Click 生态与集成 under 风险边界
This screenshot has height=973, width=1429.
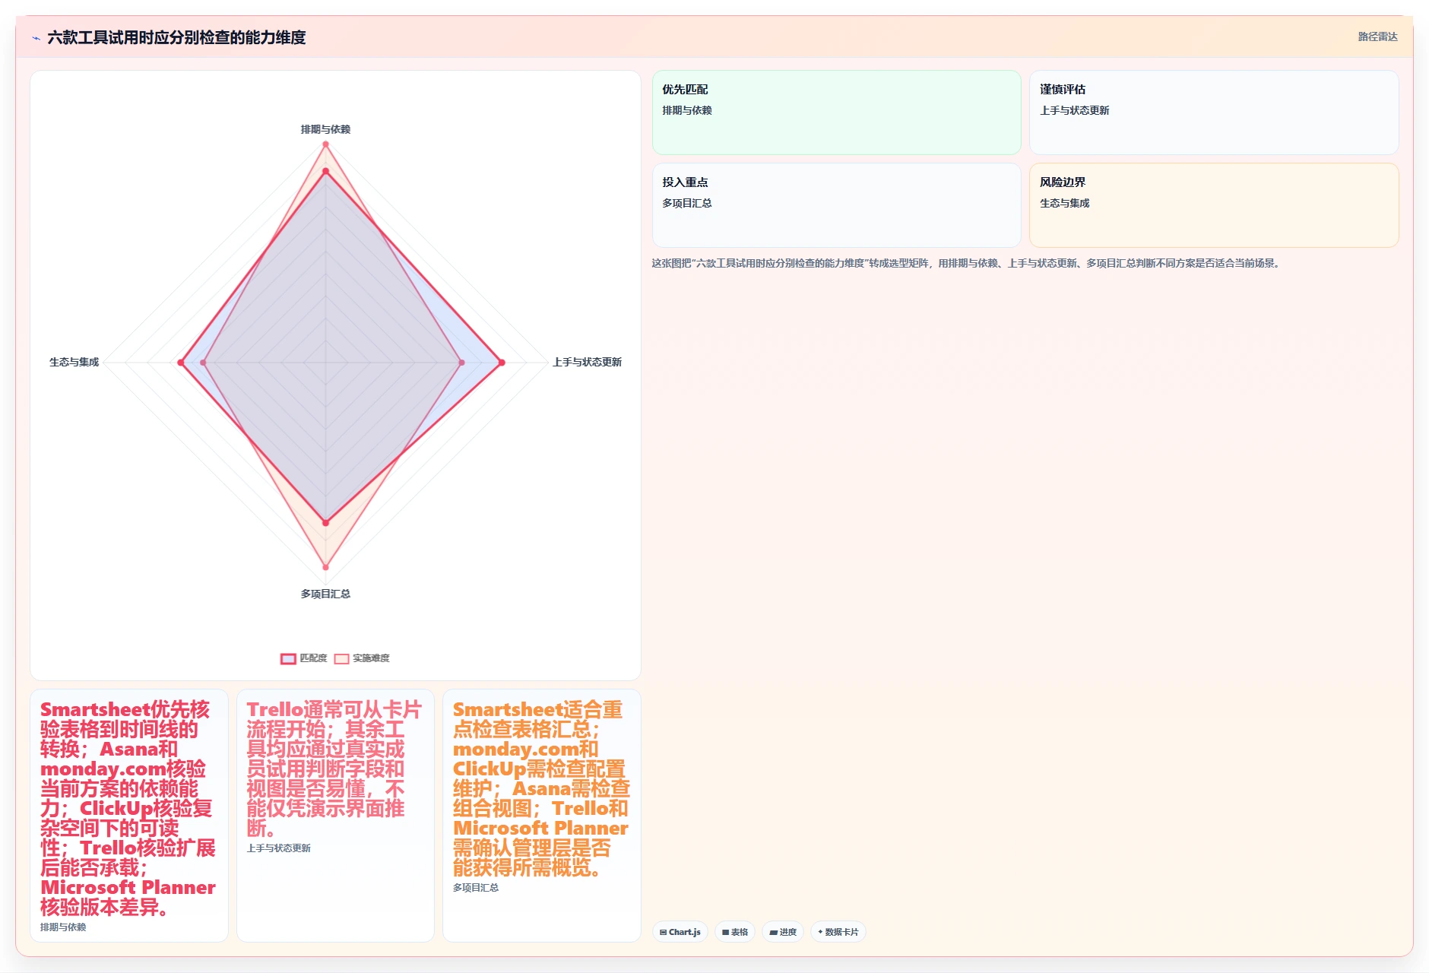[x=1065, y=203]
